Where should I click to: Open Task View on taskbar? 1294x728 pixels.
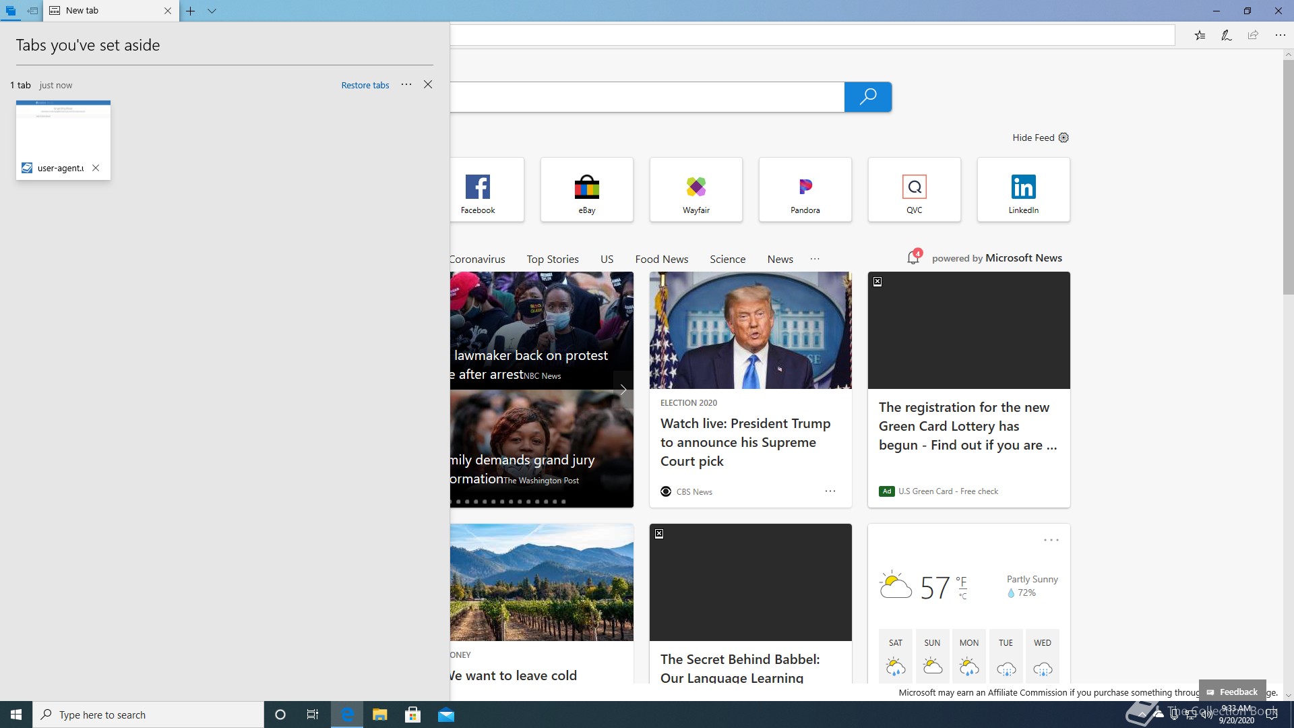(313, 715)
